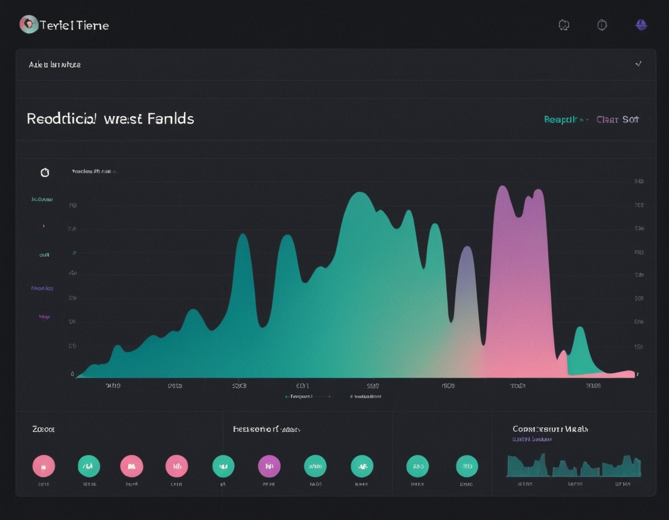Click the purple subtitle link above the mini chart
Screen dimensions: 669x520
click(x=532, y=439)
